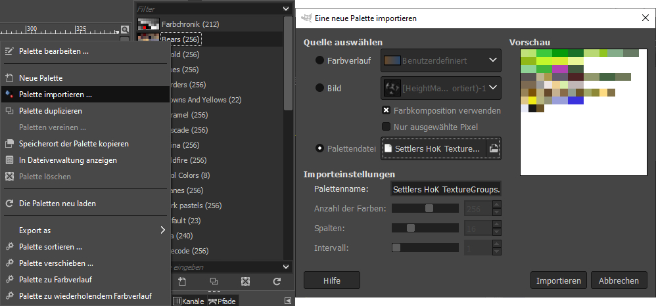Expand the Filter dropdown above palette list
The height and width of the screenshot is (306, 656).
tap(285, 9)
